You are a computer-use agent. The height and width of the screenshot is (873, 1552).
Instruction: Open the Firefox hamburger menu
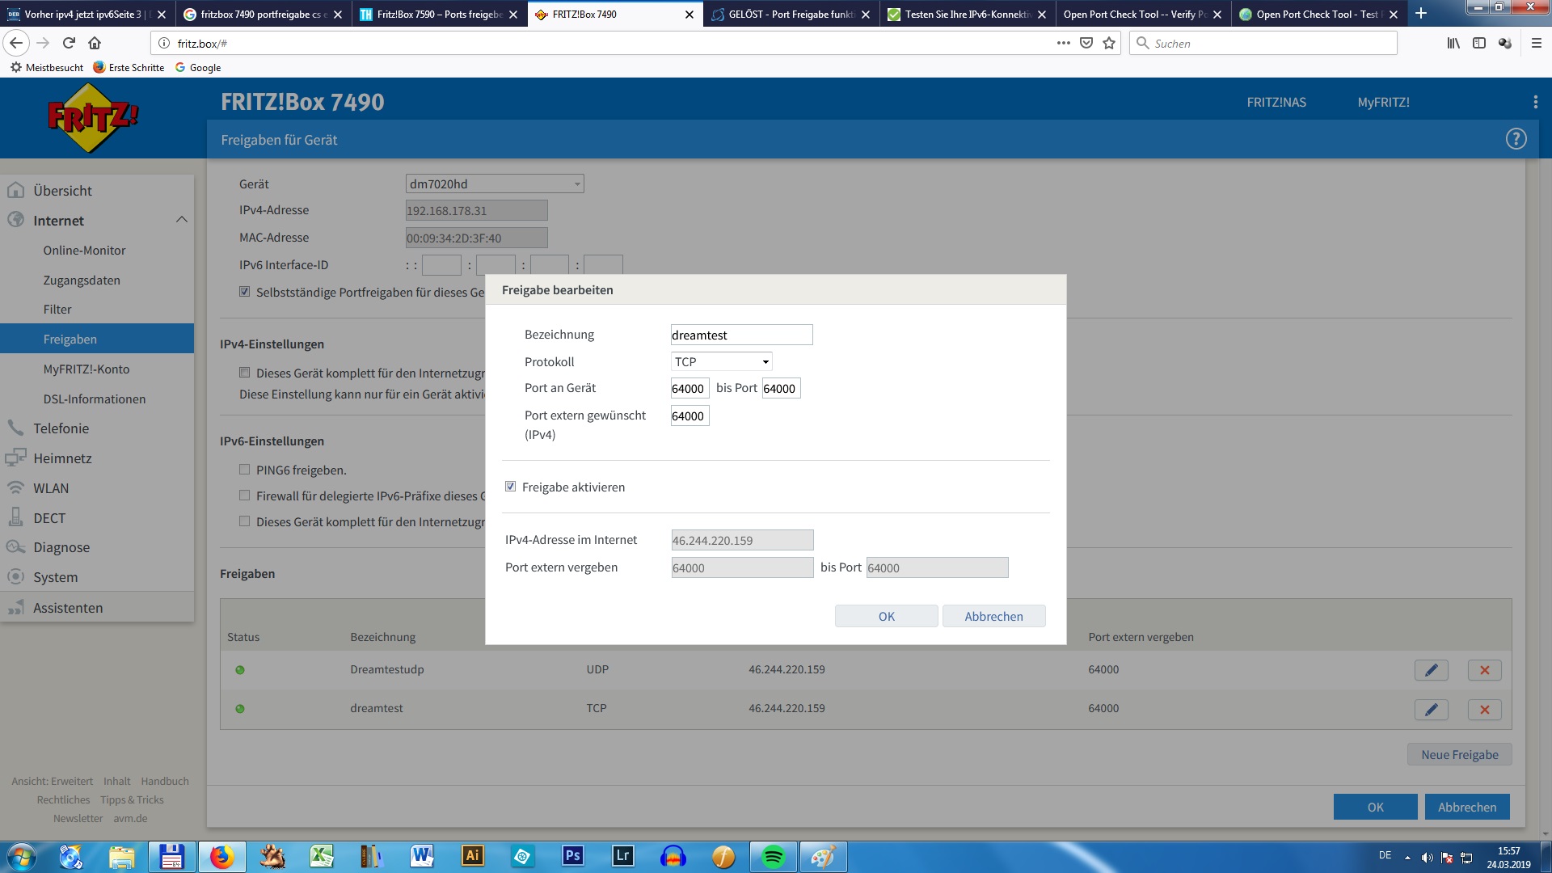(x=1536, y=43)
